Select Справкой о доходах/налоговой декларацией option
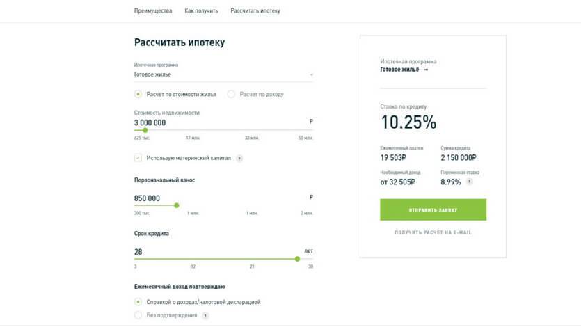The width and height of the screenshot is (581, 327). coord(138,302)
